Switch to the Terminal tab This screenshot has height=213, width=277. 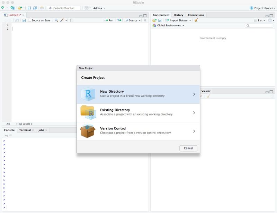point(25,130)
